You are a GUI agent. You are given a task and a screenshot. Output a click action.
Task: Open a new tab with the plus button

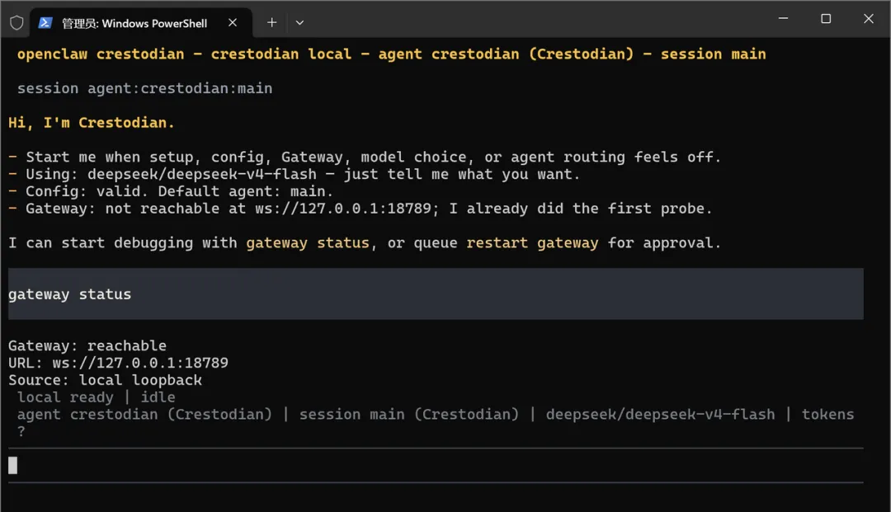tap(271, 23)
